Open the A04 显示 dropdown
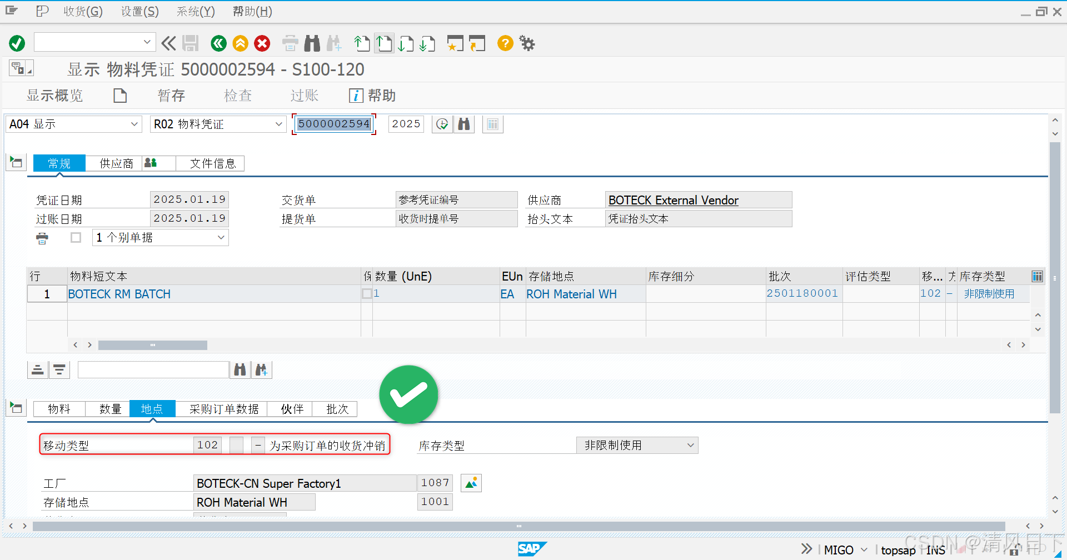The image size is (1067, 560). coord(133,124)
